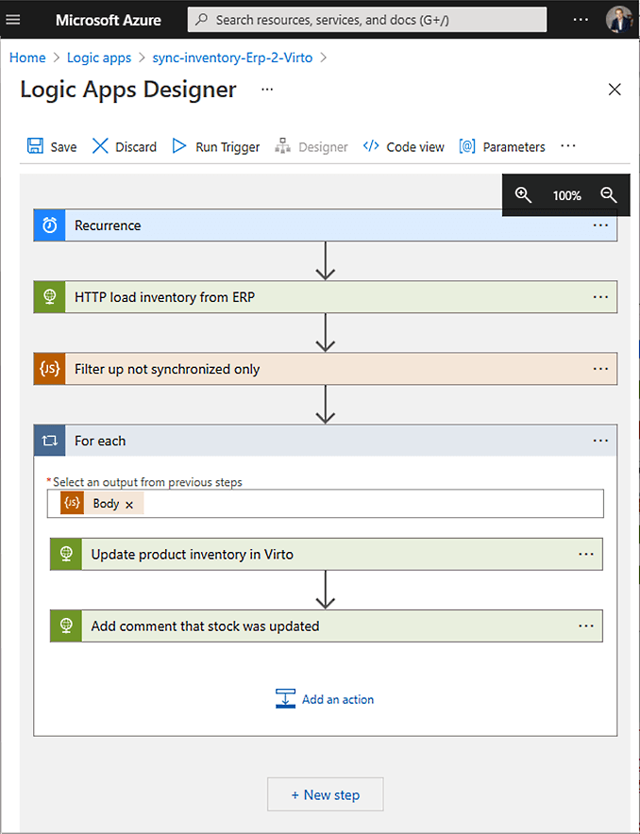The width and height of the screenshot is (640, 834).
Task: Click the JS icon in Body token
Action: coord(72,503)
